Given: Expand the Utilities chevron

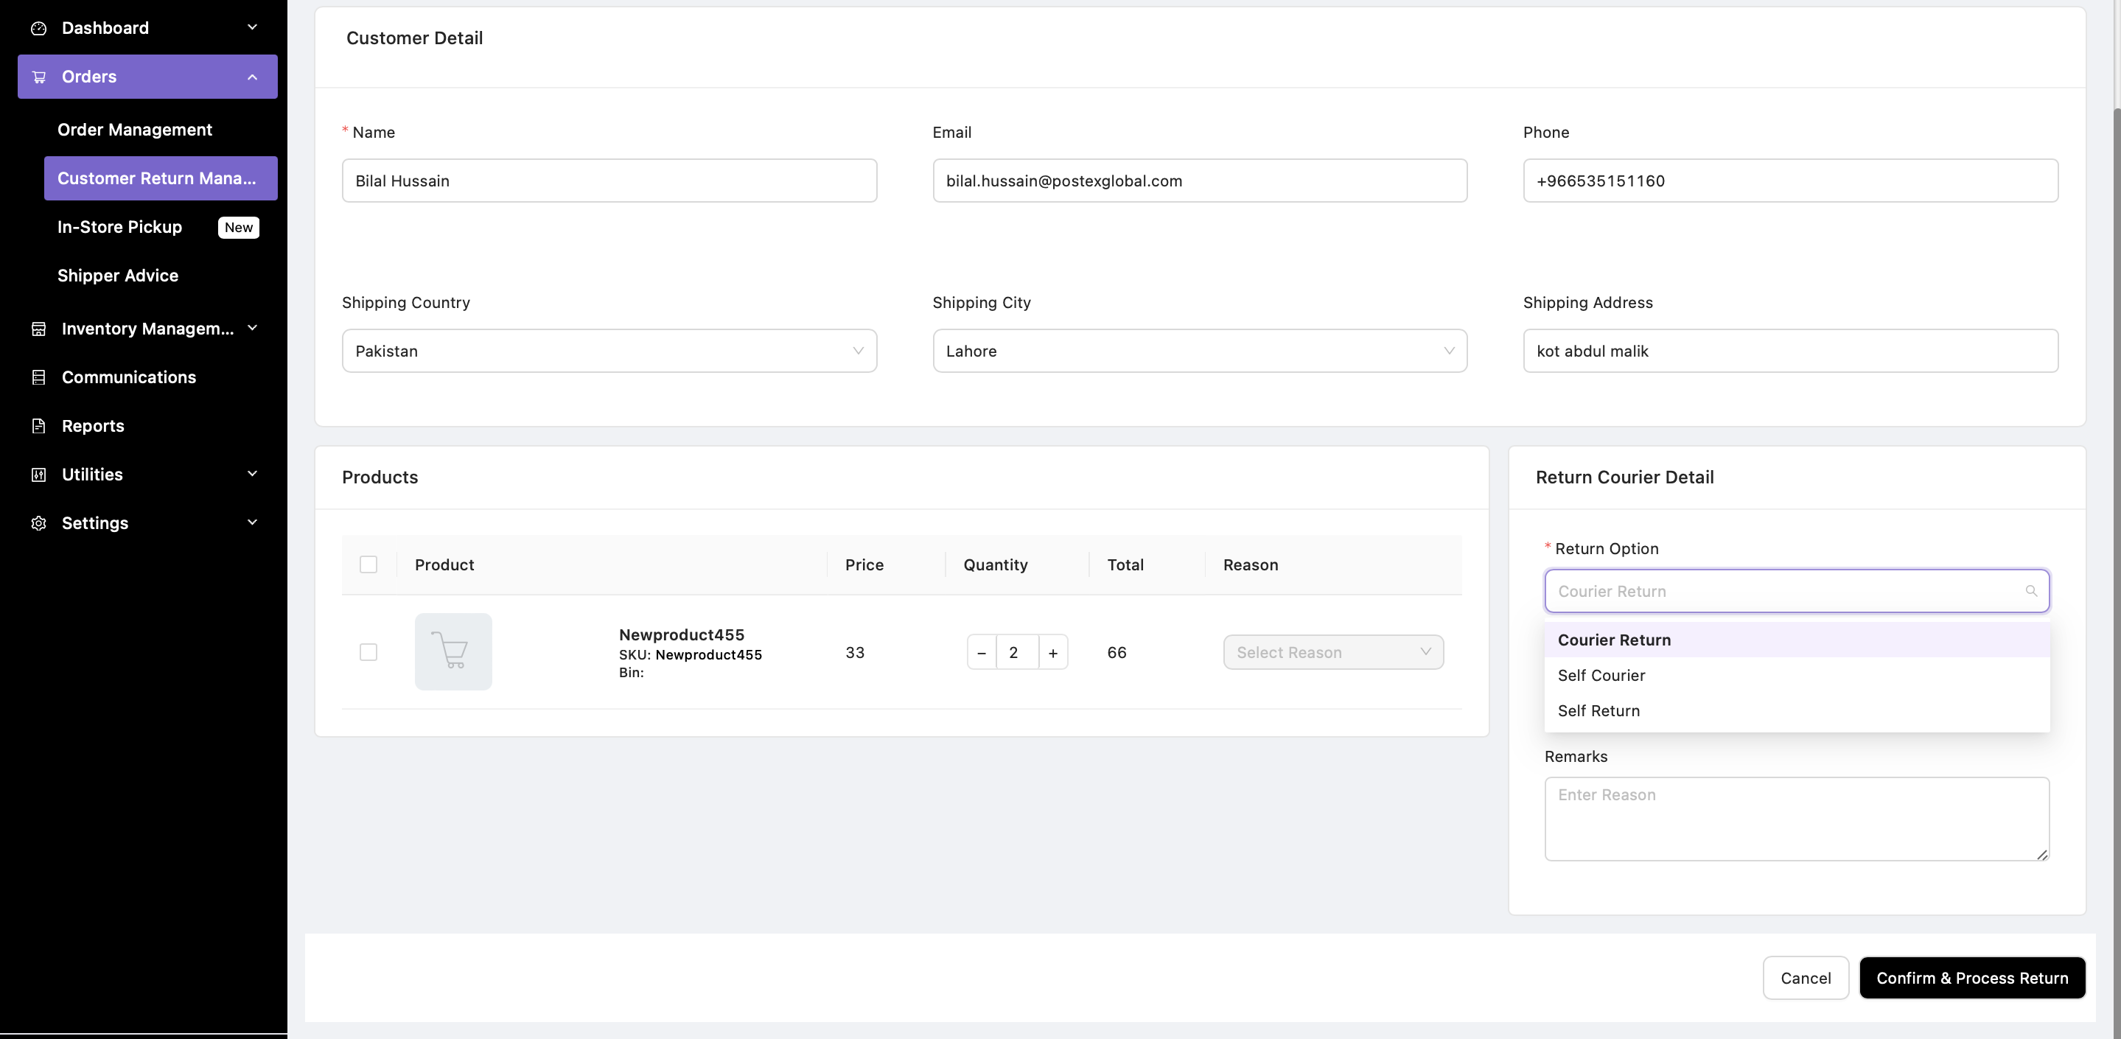Looking at the screenshot, I should pyautogui.click(x=252, y=473).
